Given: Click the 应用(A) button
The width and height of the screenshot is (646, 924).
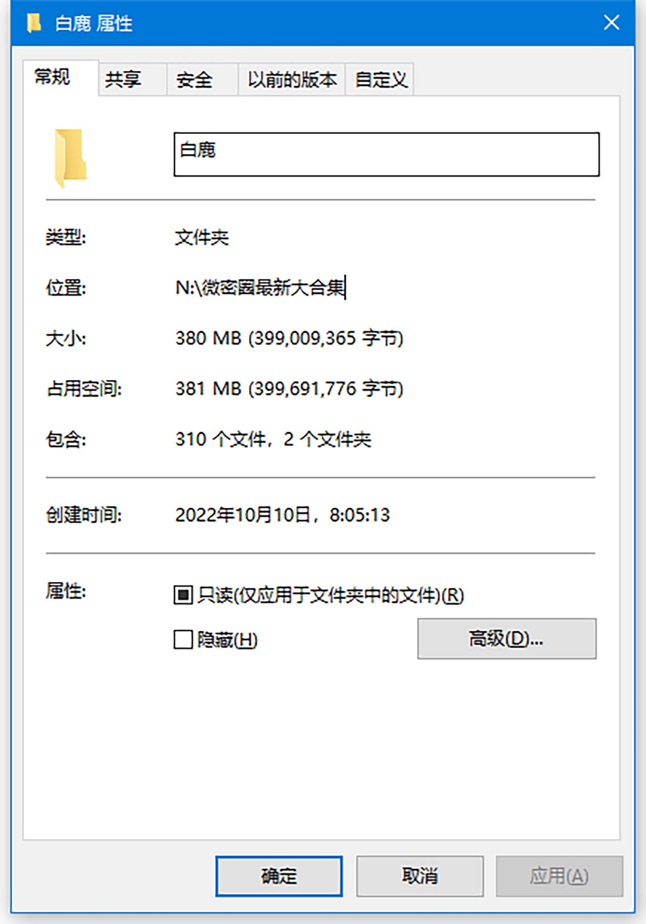Looking at the screenshot, I should [559, 876].
